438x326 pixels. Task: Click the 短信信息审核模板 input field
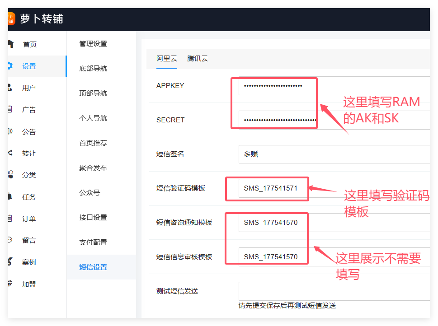[x=334, y=257]
